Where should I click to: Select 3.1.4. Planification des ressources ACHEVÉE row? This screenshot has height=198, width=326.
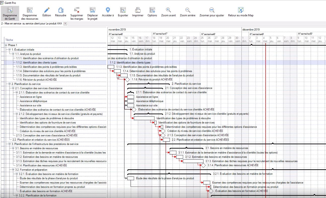[x=42, y=166]
